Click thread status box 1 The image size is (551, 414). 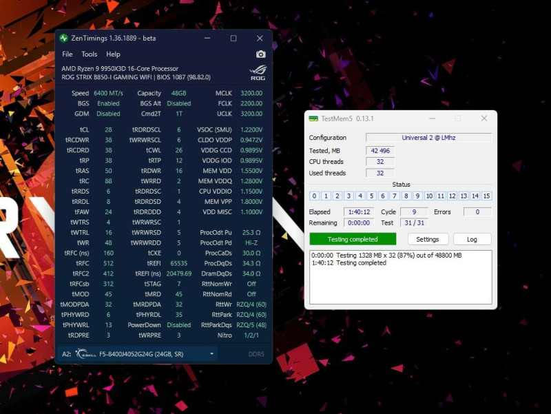click(326, 196)
